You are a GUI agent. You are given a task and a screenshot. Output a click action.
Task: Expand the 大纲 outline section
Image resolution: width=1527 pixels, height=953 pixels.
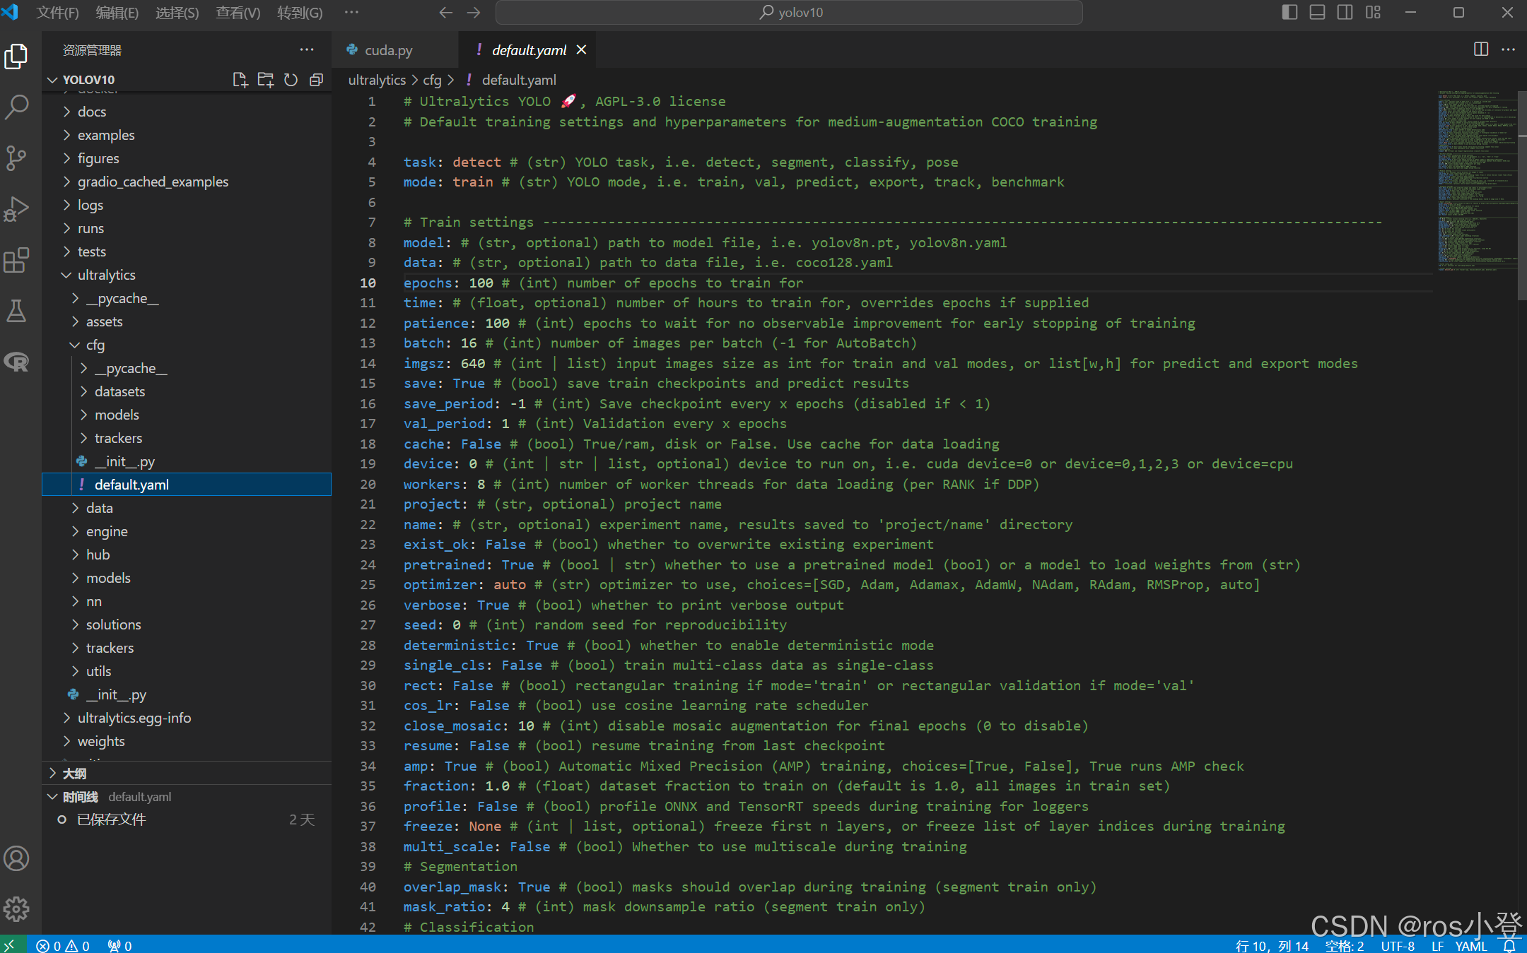tap(187, 774)
